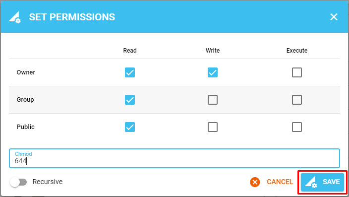Uncheck Owner Read permission
The image size is (349, 197).
[x=130, y=72]
